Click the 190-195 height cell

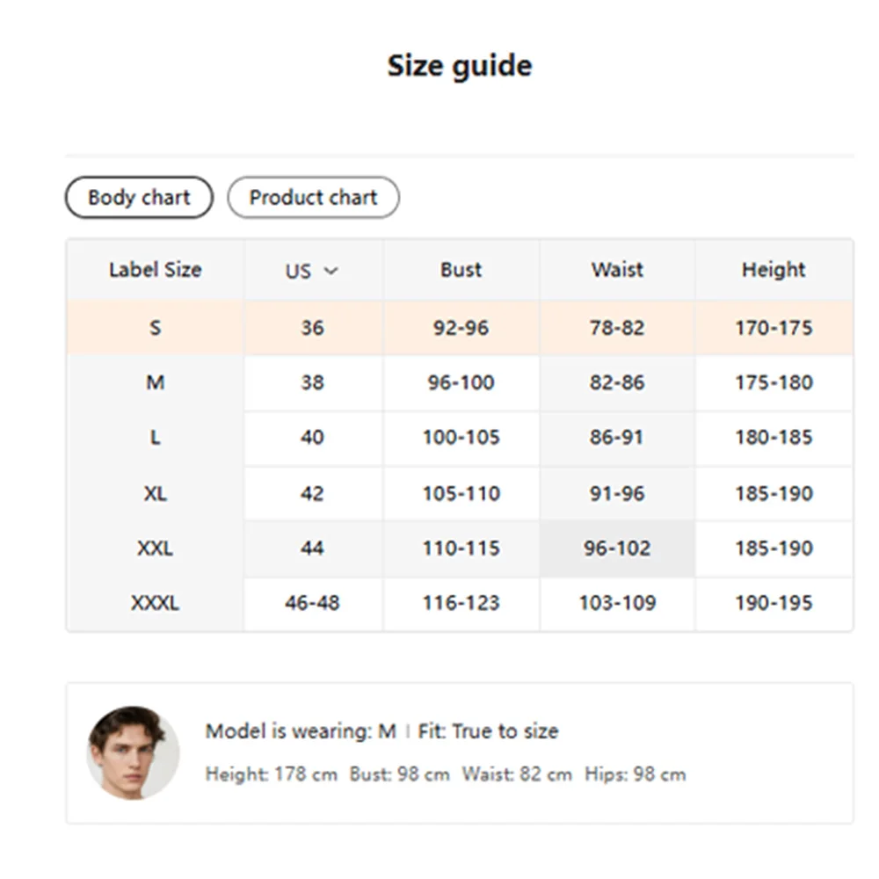click(x=774, y=603)
